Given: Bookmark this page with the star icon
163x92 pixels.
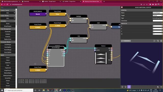Looking at the screenshot, I should pos(147,5).
